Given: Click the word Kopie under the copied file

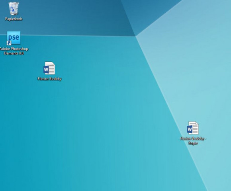Looking at the screenshot, I should pyautogui.click(x=193, y=143).
